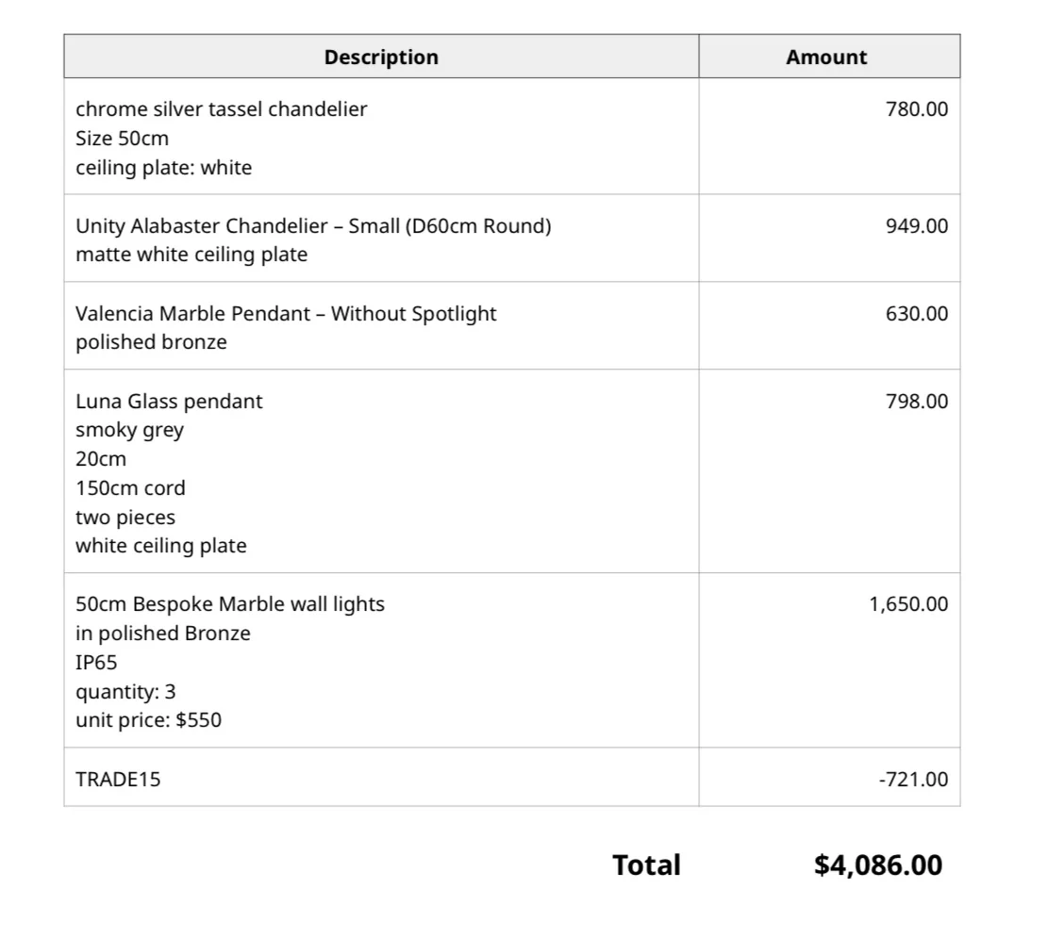Click the 798.00 amount value
This screenshot has width=1047, height=938.
coord(917,402)
